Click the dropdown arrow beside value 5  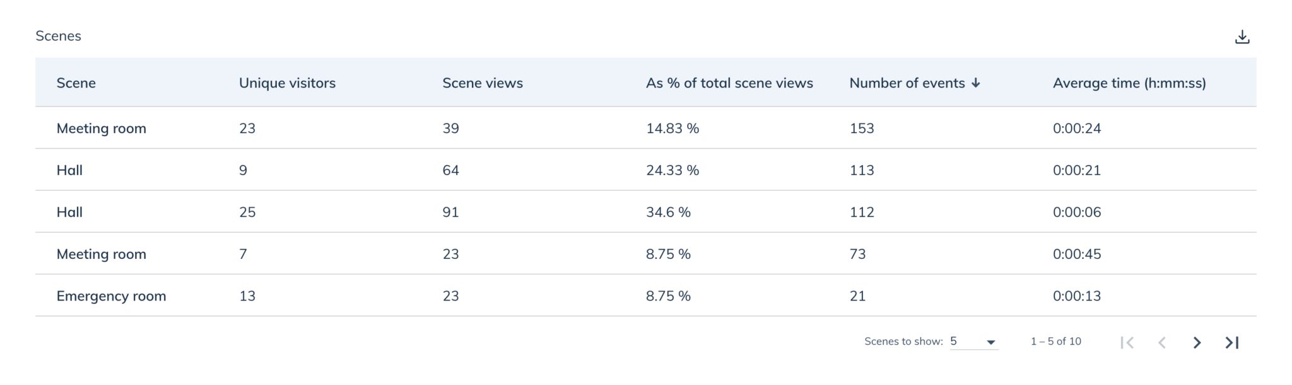pyautogui.click(x=990, y=342)
